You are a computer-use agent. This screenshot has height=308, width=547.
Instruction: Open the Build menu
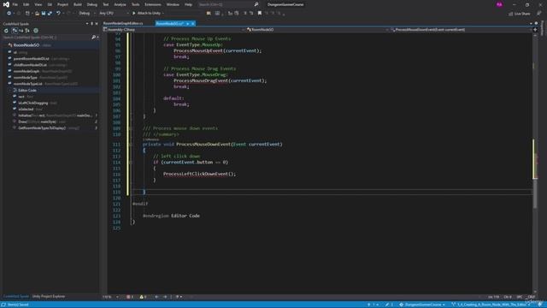78,4
